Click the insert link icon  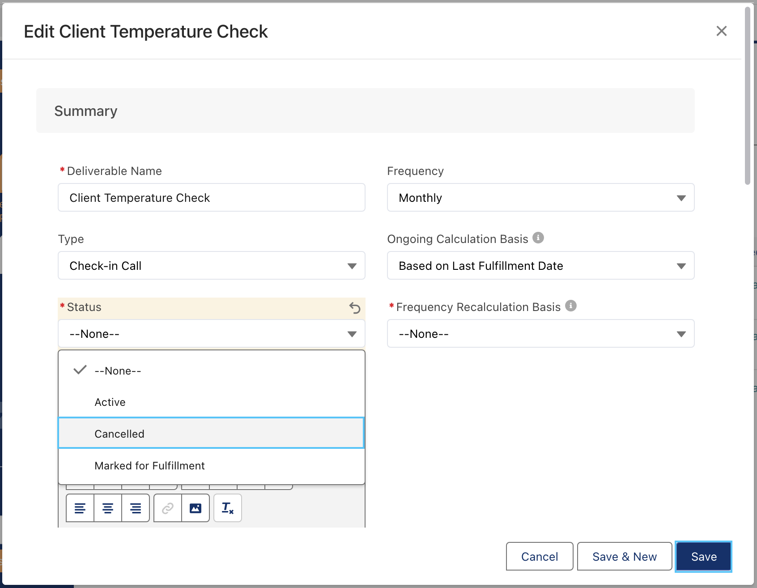[168, 508]
